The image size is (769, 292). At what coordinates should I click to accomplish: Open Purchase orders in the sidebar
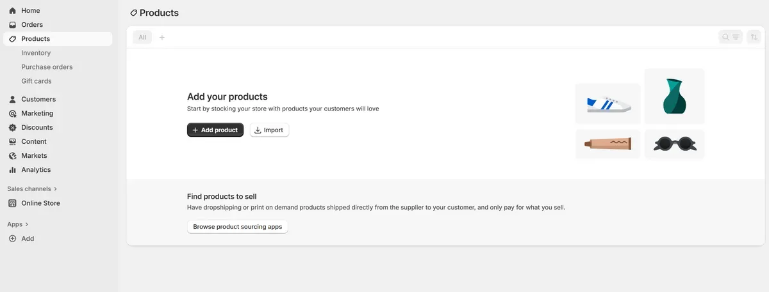point(47,67)
